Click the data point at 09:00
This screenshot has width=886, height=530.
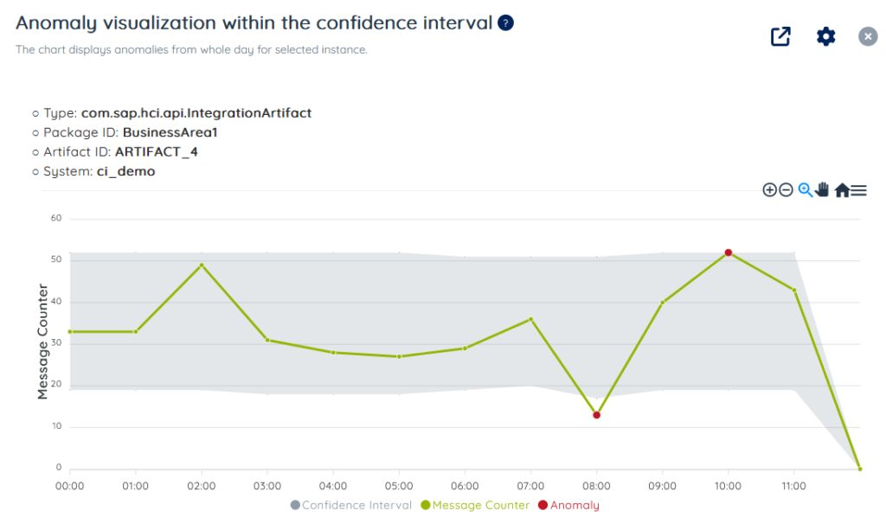[x=662, y=303]
